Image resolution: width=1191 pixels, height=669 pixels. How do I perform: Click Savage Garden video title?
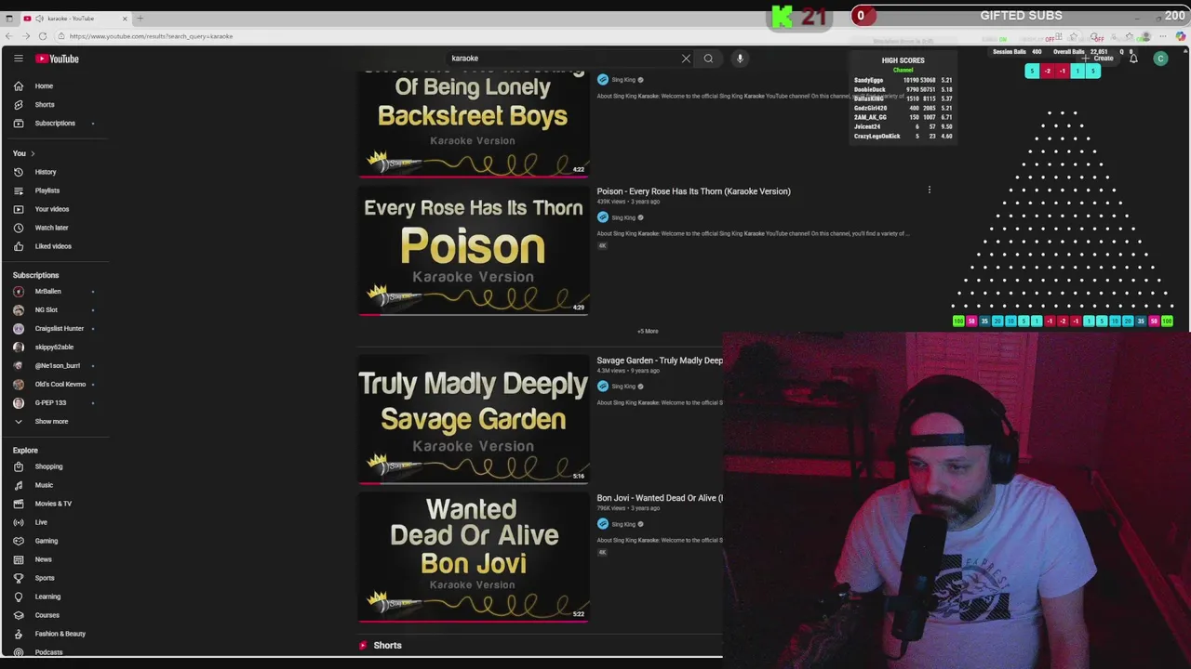660,361
